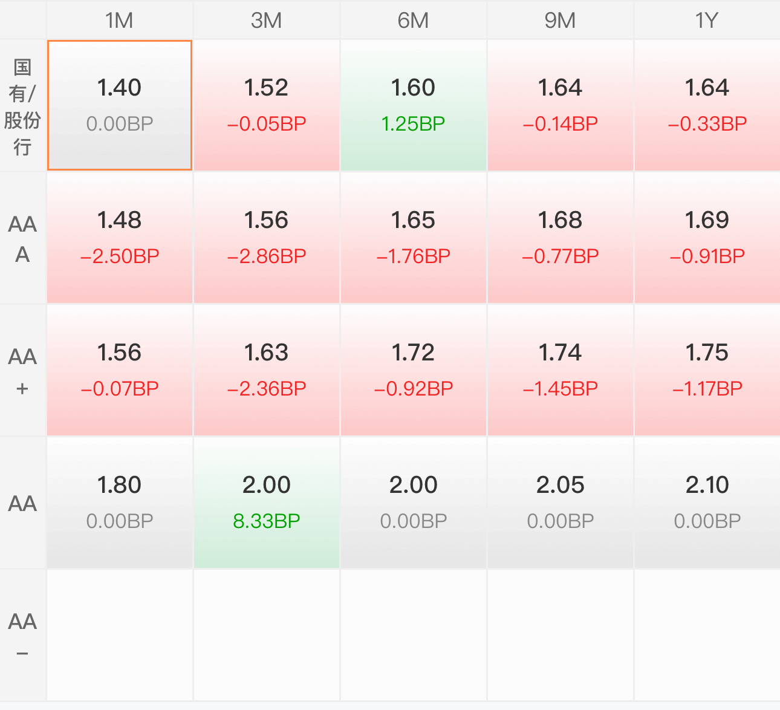Image resolution: width=780 pixels, height=710 pixels.
Task: Click the 3M column header
Action: 266,21
